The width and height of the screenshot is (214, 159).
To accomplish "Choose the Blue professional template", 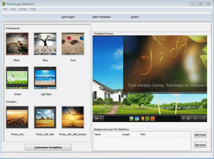I will tap(45, 44).
